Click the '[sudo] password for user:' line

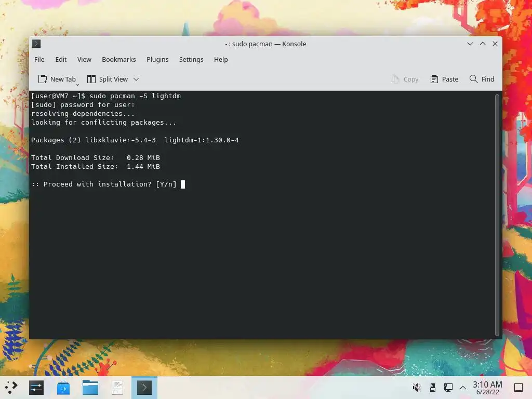(x=83, y=105)
